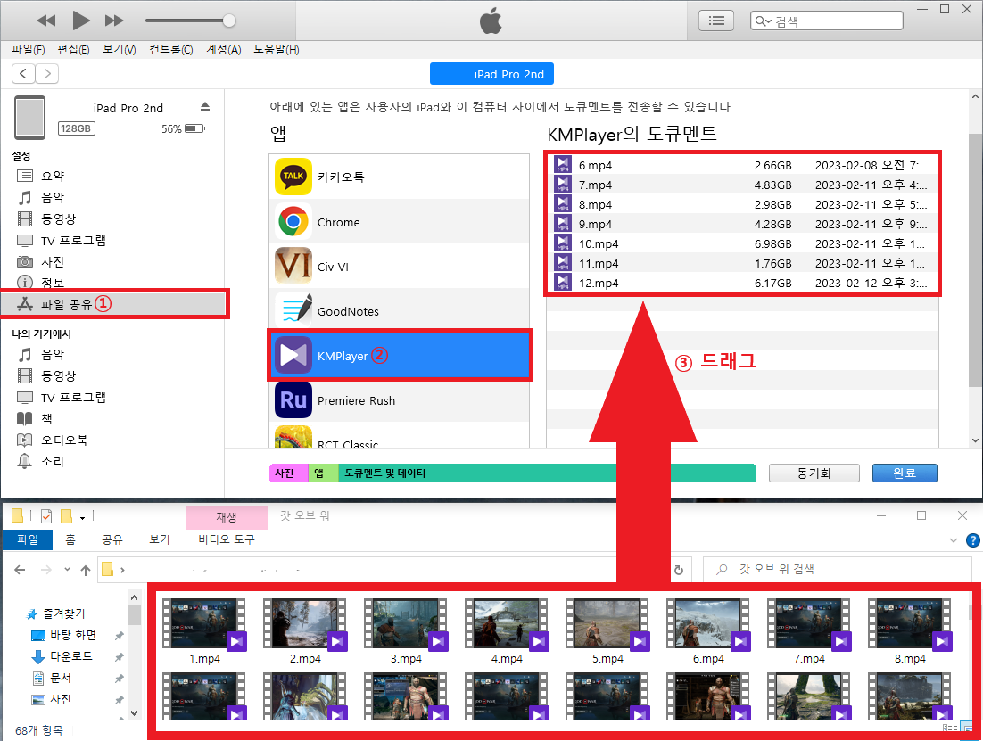Screen dimensions: 983x741
Task: Eject the iPad Pro 2nd device
Action: [205, 107]
